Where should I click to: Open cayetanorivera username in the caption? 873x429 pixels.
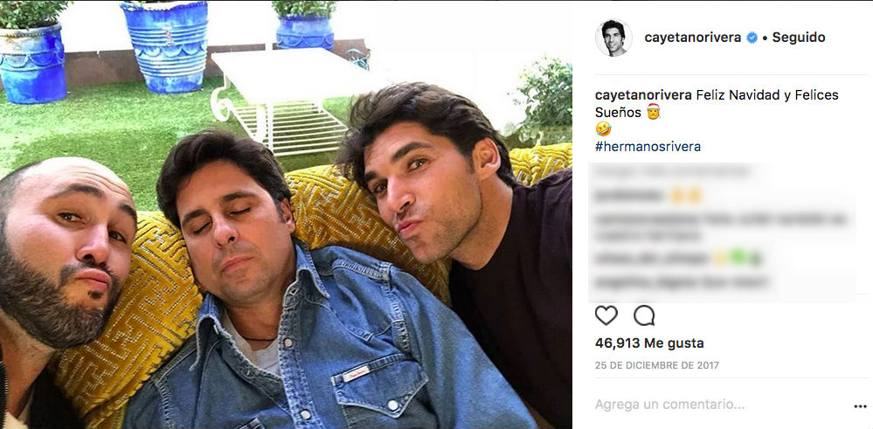[644, 95]
